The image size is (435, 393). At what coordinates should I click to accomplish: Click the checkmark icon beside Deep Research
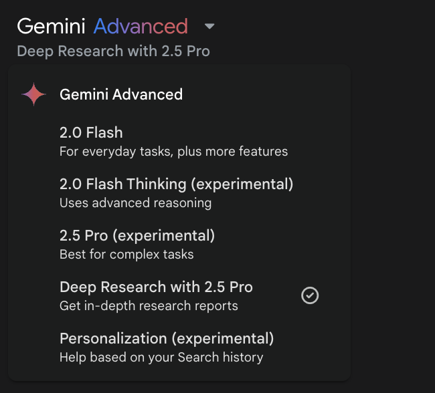pyautogui.click(x=310, y=295)
